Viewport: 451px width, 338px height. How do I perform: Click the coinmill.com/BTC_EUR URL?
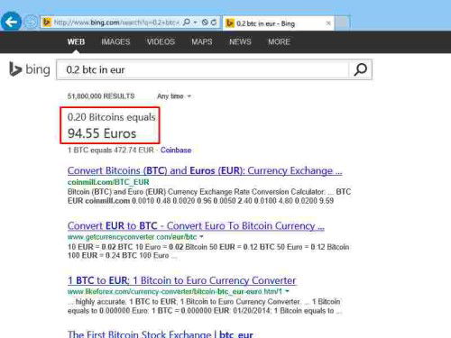point(108,182)
